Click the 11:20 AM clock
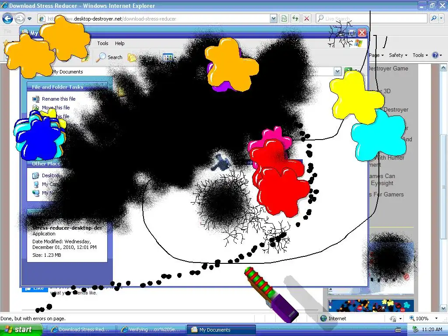 (432, 329)
